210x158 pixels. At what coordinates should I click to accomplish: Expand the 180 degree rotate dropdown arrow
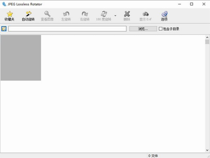pos(115,16)
